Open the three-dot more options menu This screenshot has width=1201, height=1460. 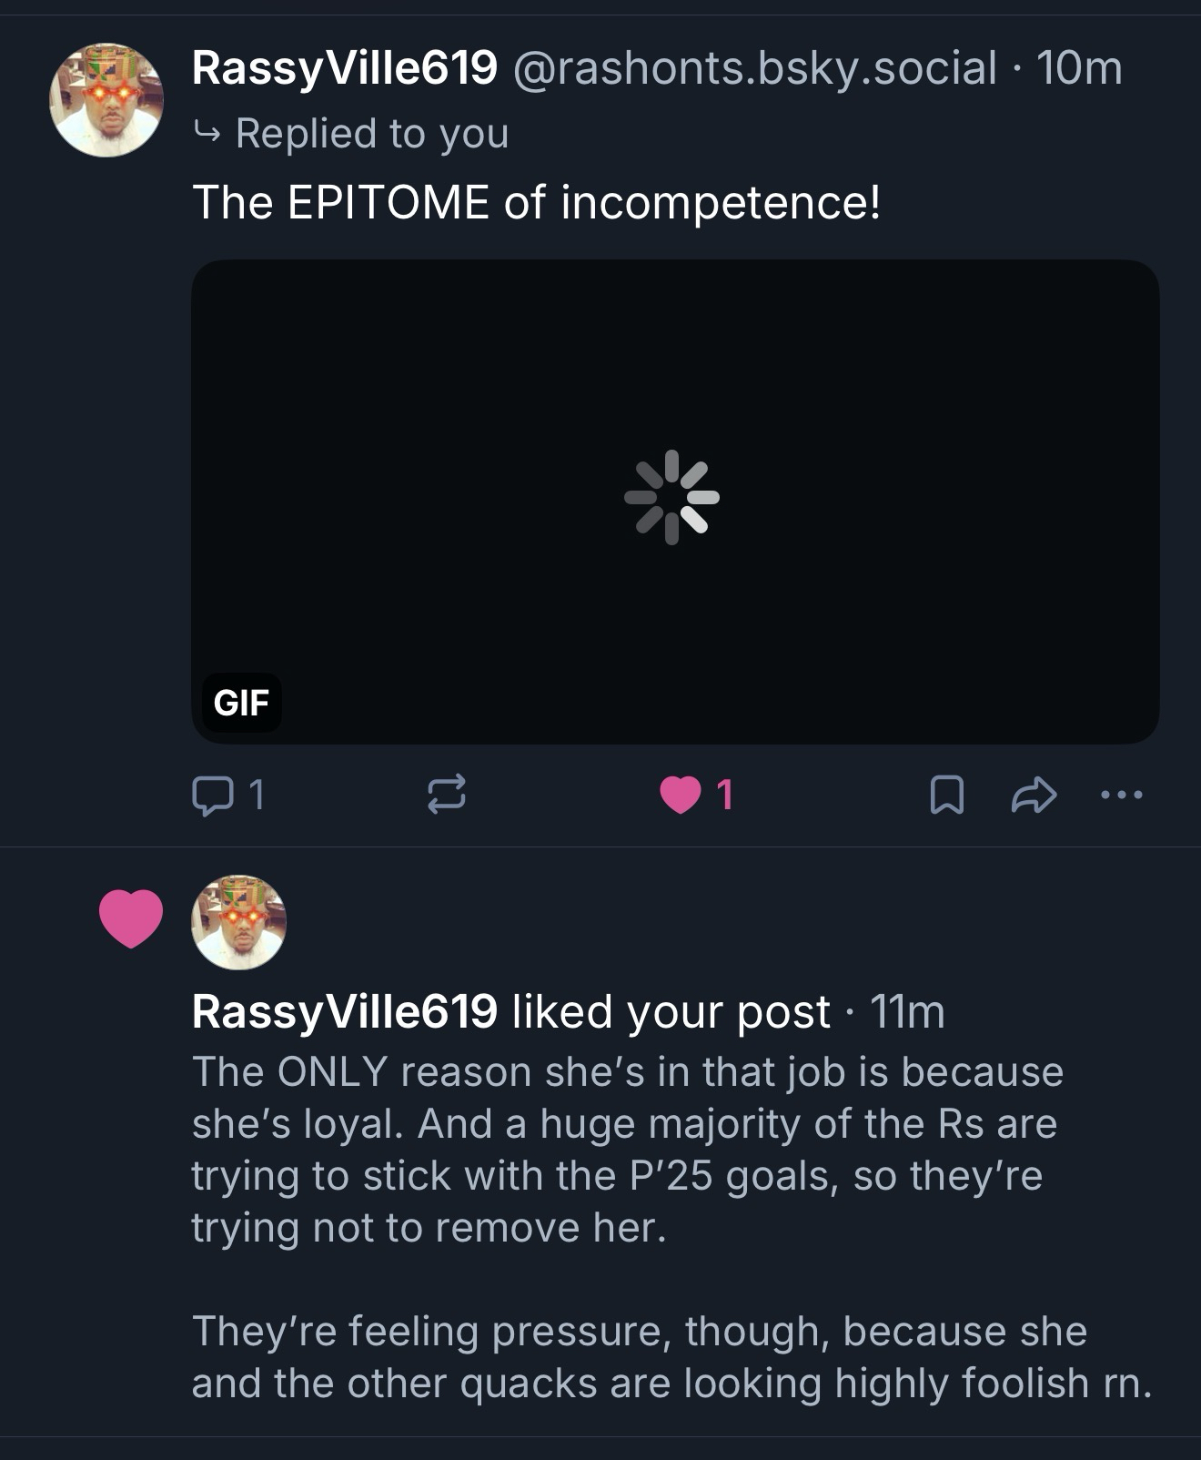(1121, 795)
